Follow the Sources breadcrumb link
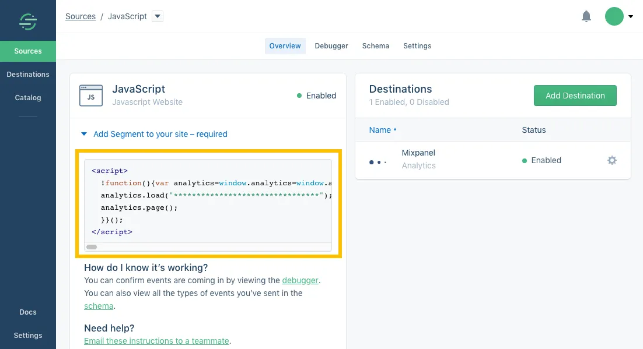Screen dimensions: 643x349 point(81,16)
